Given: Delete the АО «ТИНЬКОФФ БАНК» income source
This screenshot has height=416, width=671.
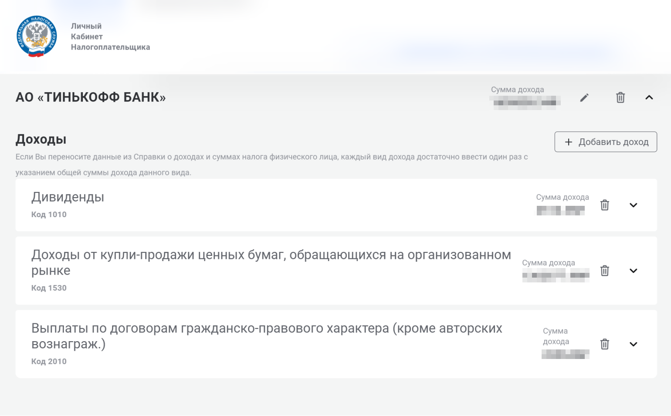Looking at the screenshot, I should click(620, 97).
